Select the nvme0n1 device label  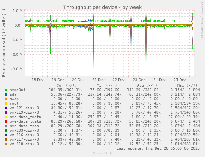click(x=18, y=90)
